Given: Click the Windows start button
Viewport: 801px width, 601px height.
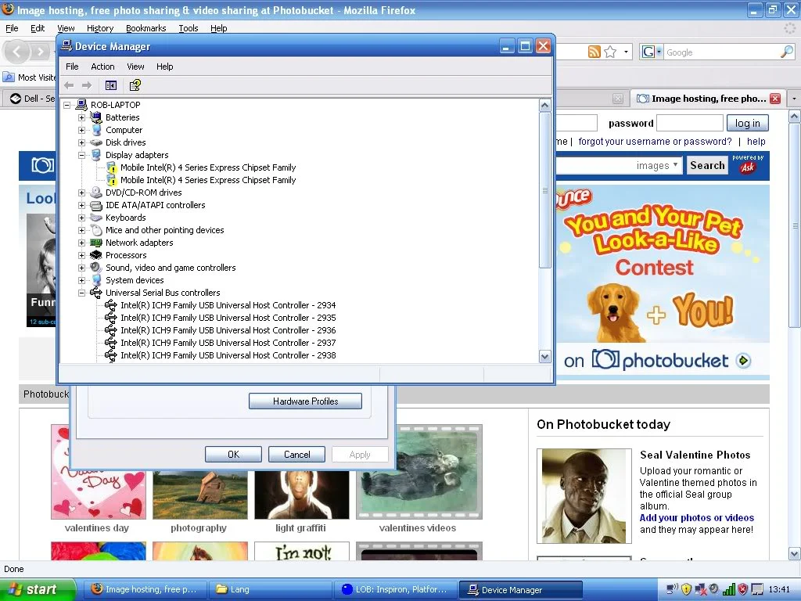Looking at the screenshot, I should [38, 589].
